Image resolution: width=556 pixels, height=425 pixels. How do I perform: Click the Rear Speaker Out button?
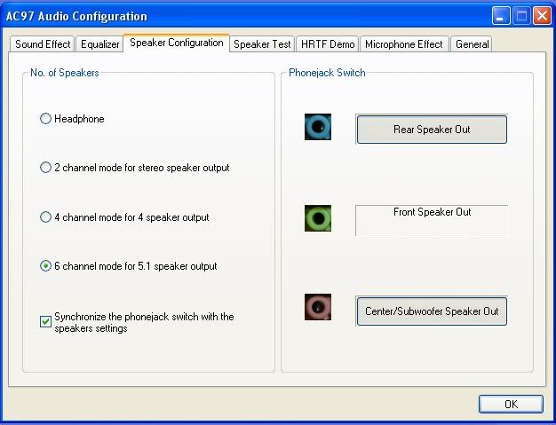[x=432, y=130]
